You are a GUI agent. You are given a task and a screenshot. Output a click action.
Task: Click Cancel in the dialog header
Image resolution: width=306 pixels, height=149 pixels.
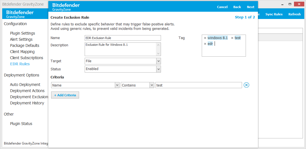[222, 7]
